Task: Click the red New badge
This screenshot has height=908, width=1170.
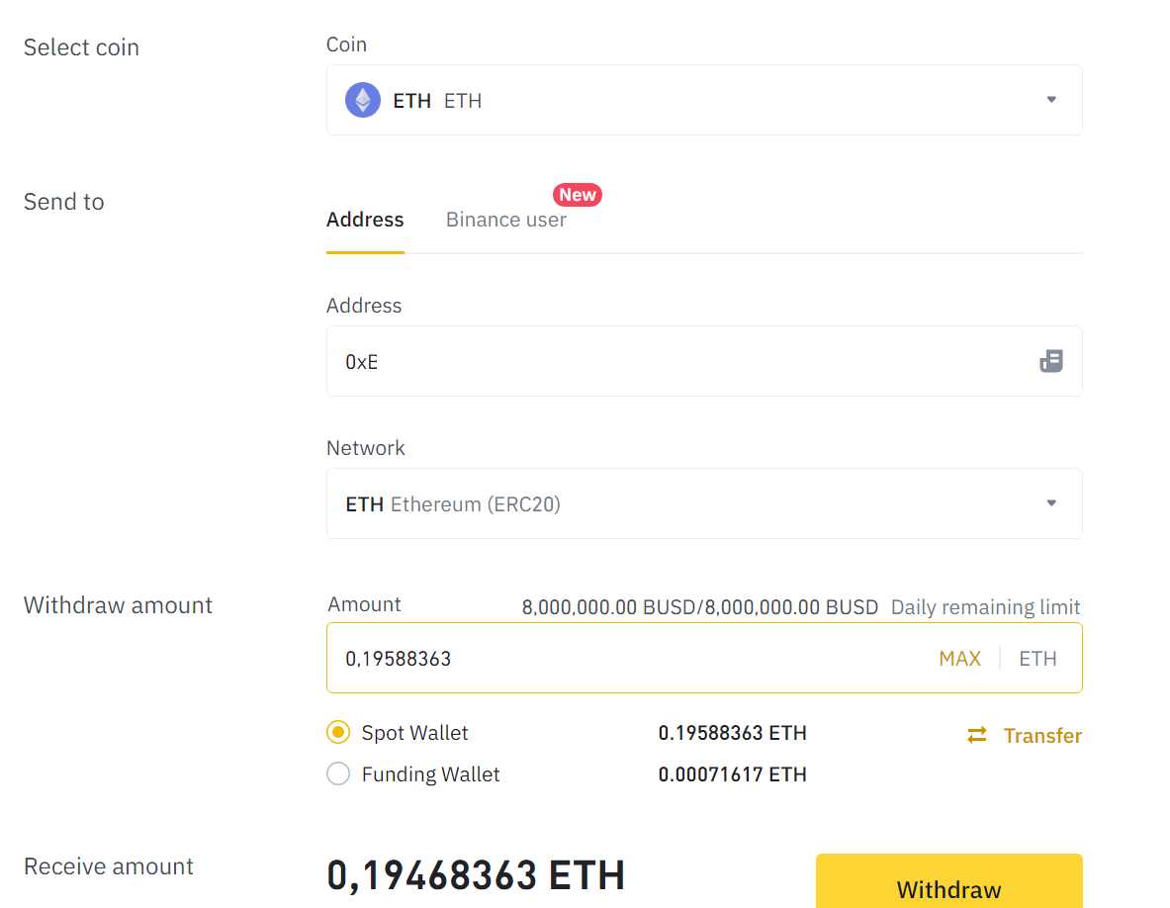Action: [x=578, y=195]
